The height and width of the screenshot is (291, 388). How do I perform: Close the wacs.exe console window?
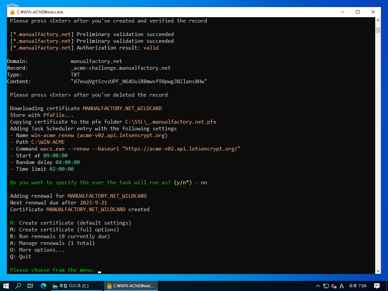coord(373,12)
